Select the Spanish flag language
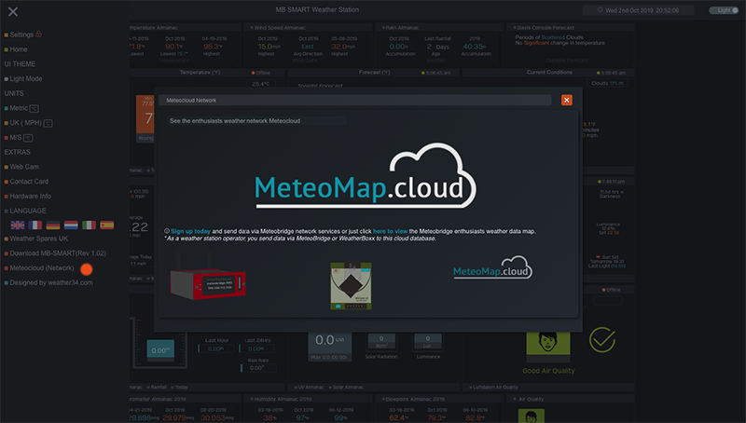This screenshot has height=423, width=746. coord(106,225)
